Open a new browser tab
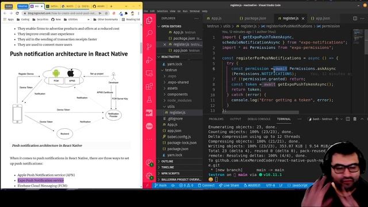The image size is (368, 207). pos(111,6)
